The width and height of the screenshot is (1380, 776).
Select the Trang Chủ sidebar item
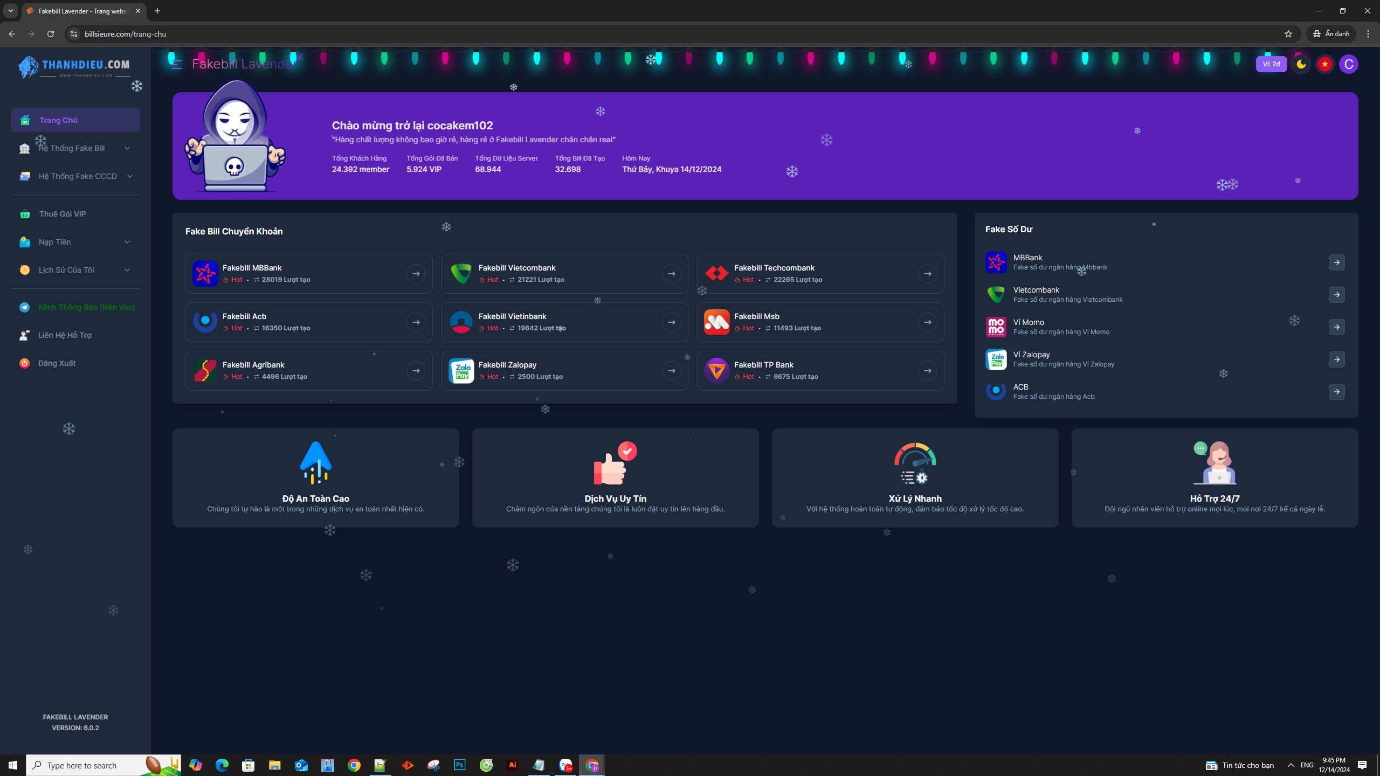coord(58,120)
